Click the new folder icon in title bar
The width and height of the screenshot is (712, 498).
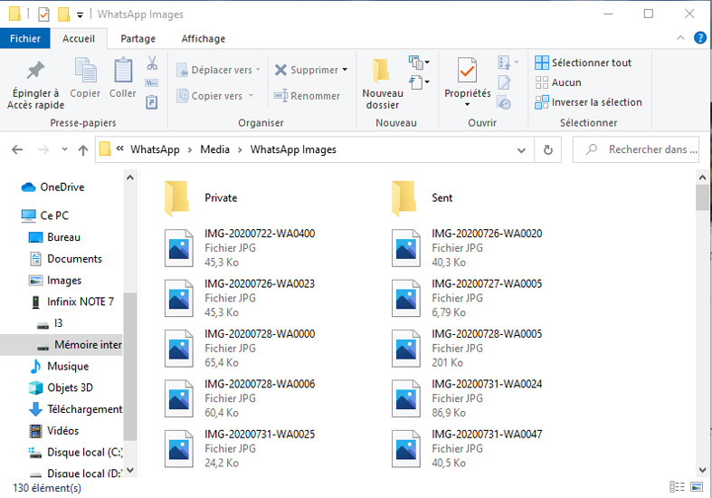[63, 14]
